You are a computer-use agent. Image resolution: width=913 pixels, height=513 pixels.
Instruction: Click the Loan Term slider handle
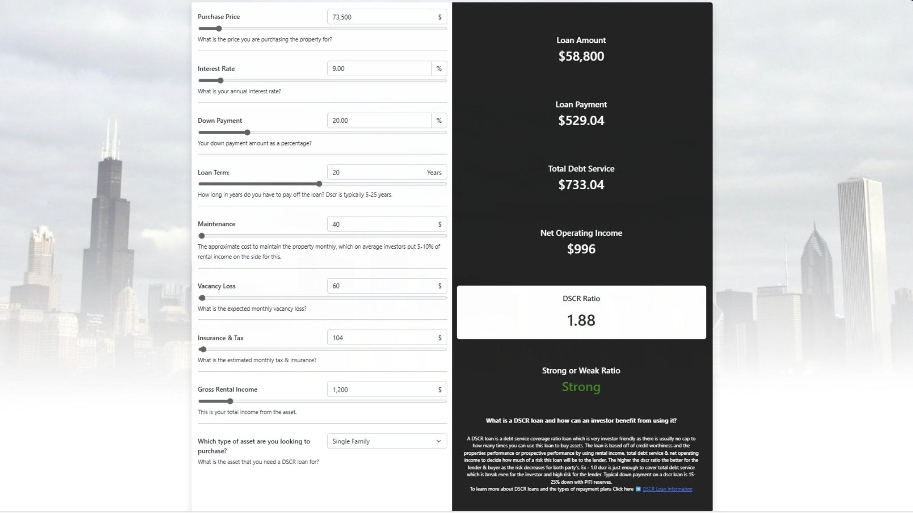[319, 184]
